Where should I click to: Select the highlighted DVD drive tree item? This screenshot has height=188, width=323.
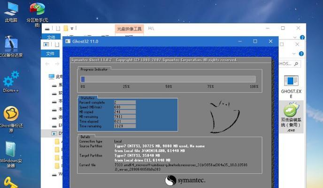[x=52, y=133]
